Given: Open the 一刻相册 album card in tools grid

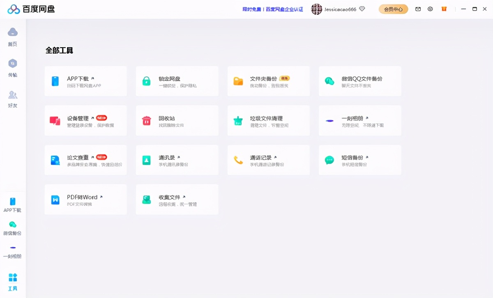Looking at the screenshot, I should pos(360,121).
